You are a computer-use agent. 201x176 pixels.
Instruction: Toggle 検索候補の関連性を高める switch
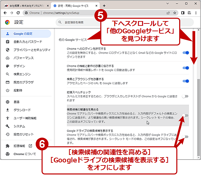click(x=185, y=116)
